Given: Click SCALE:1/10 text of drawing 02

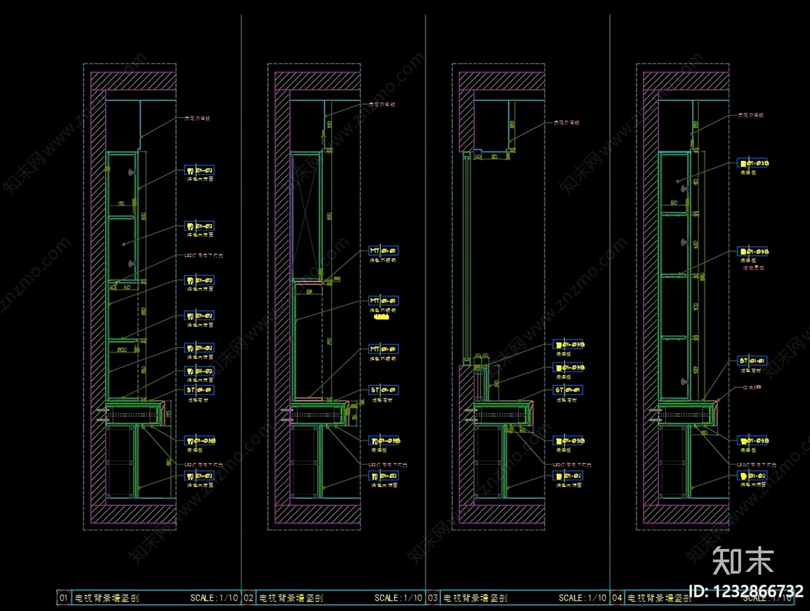Looking at the screenshot, I should click(398, 598).
